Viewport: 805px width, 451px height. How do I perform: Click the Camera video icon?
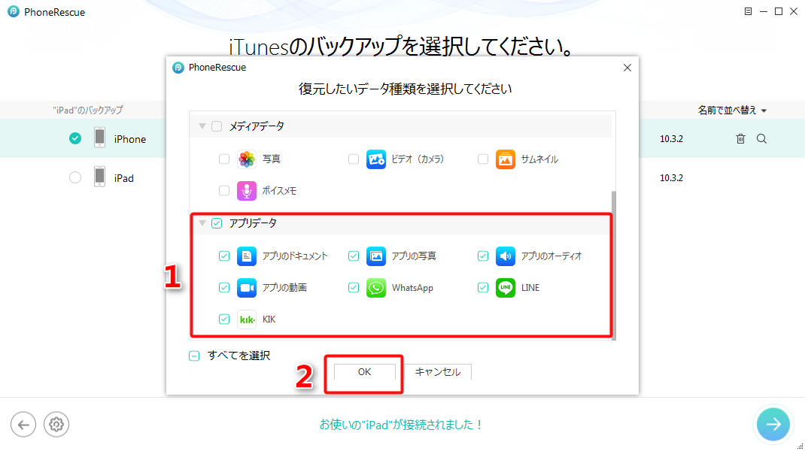[376, 159]
